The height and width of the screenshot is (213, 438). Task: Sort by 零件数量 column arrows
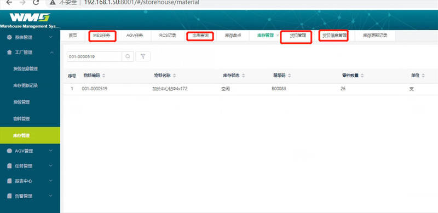point(362,76)
